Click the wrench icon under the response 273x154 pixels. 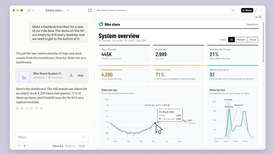[41, 108]
